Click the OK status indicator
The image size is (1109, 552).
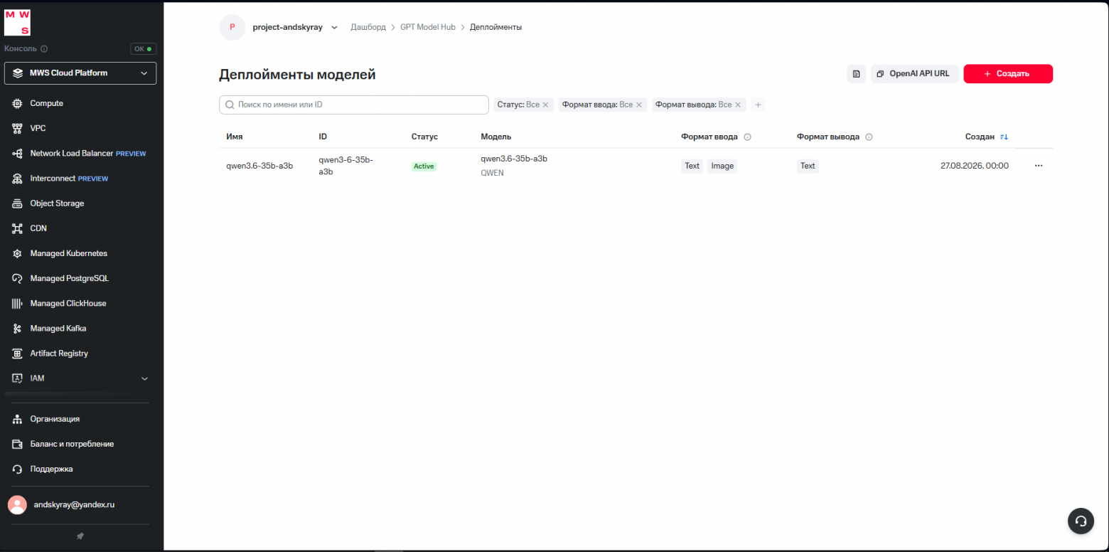tap(144, 49)
